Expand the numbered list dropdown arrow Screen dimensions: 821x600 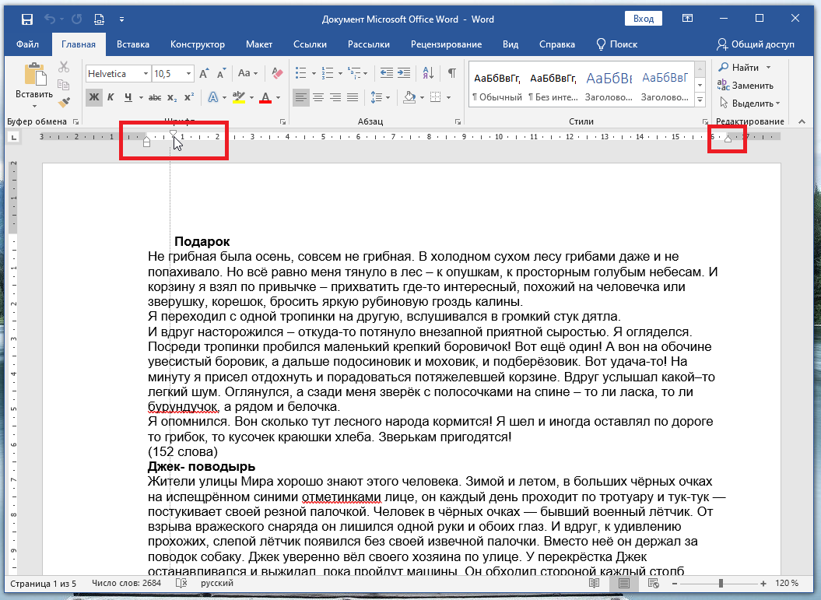tap(340, 73)
